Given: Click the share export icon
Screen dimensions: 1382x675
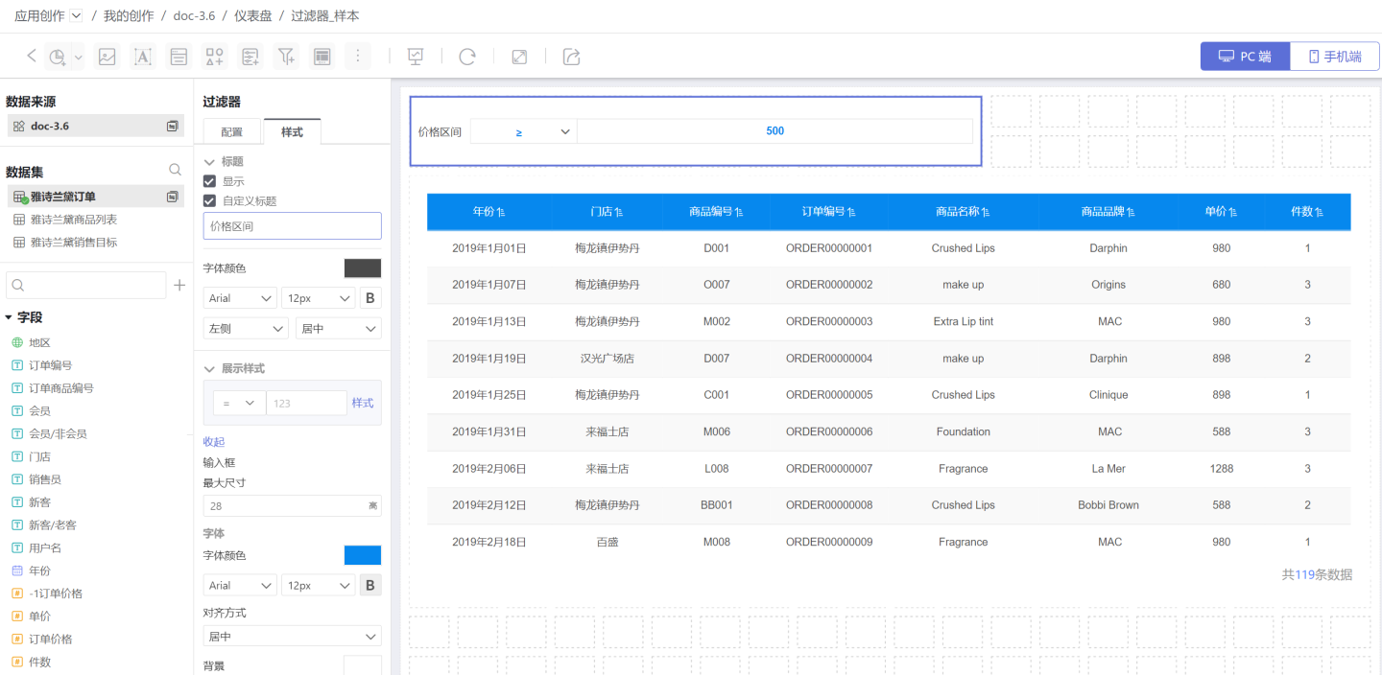Looking at the screenshot, I should coord(571,57).
